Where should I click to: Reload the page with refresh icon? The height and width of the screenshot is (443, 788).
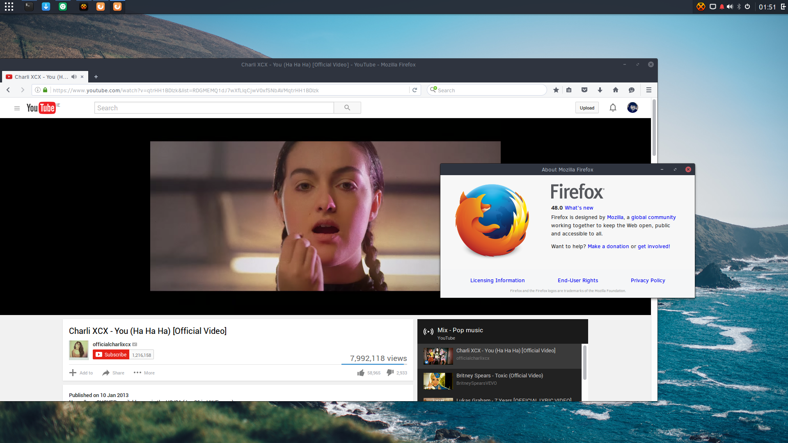click(x=415, y=90)
